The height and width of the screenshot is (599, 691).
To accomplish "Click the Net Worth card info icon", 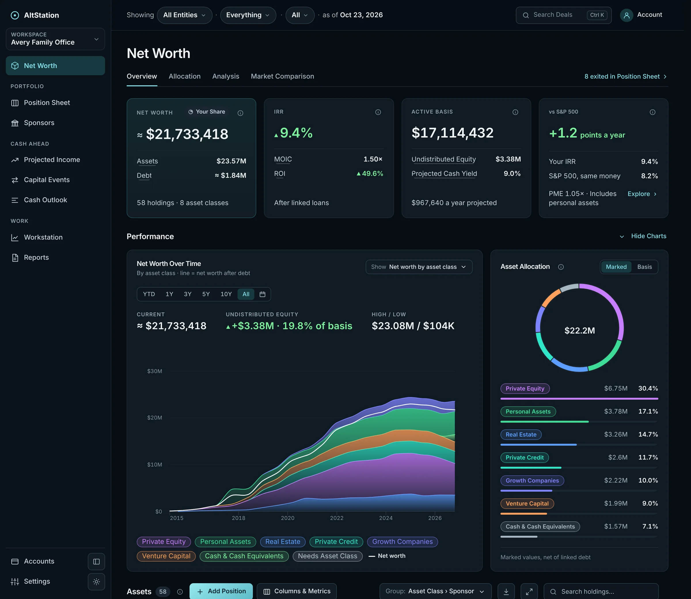I will pyautogui.click(x=240, y=113).
